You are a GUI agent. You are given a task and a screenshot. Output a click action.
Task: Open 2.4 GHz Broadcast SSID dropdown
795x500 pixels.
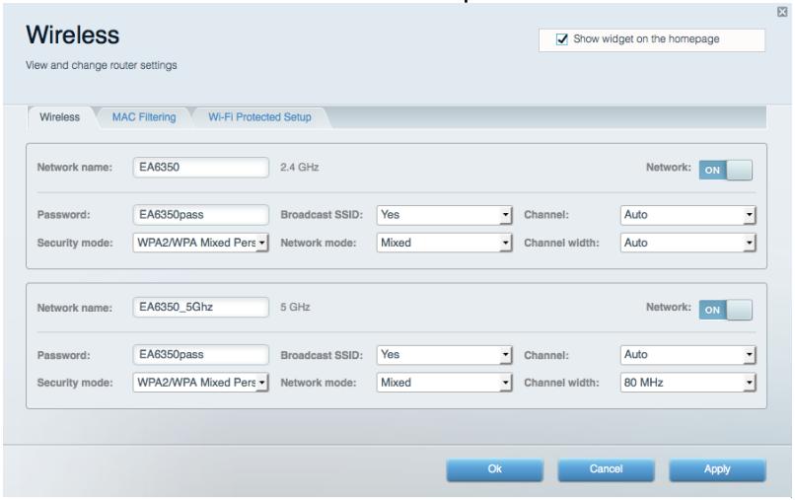tap(444, 215)
